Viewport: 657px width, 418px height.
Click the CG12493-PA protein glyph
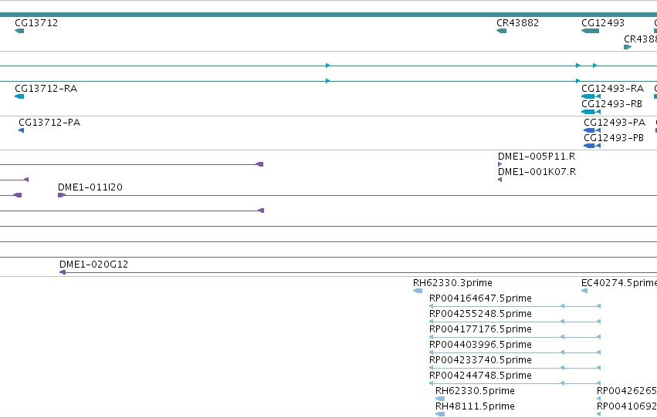(592, 130)
